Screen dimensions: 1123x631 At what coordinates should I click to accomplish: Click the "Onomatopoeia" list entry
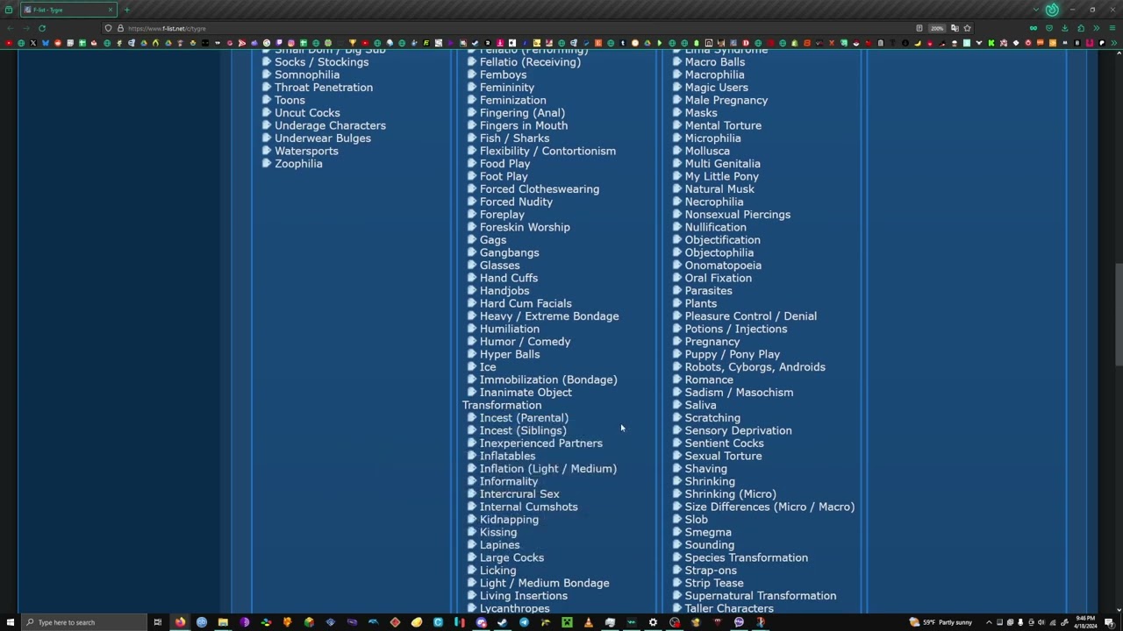(x=723, y=266)
